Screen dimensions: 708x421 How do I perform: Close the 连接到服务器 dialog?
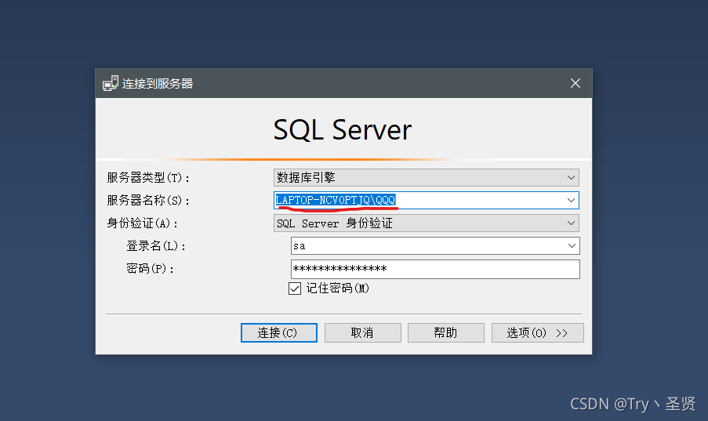coord(575,83)
